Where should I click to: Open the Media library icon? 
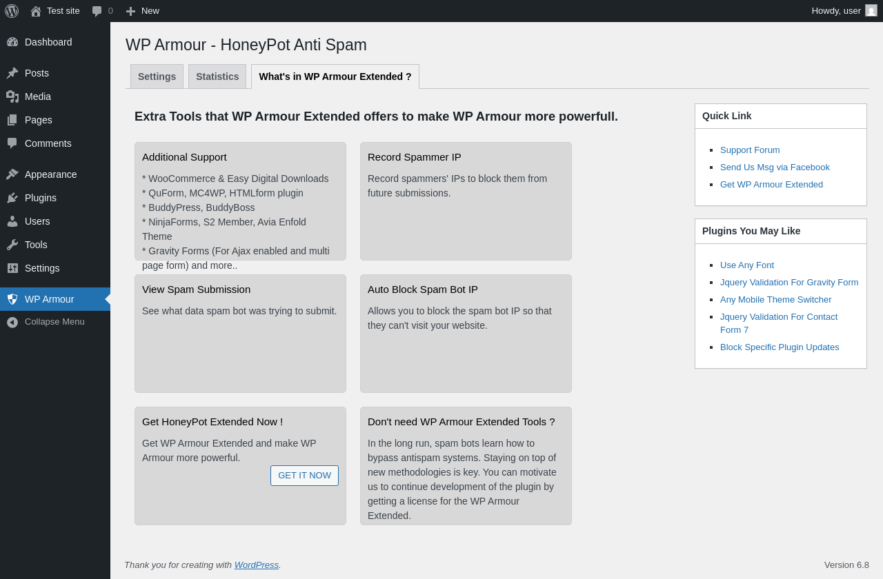point(12,96)
